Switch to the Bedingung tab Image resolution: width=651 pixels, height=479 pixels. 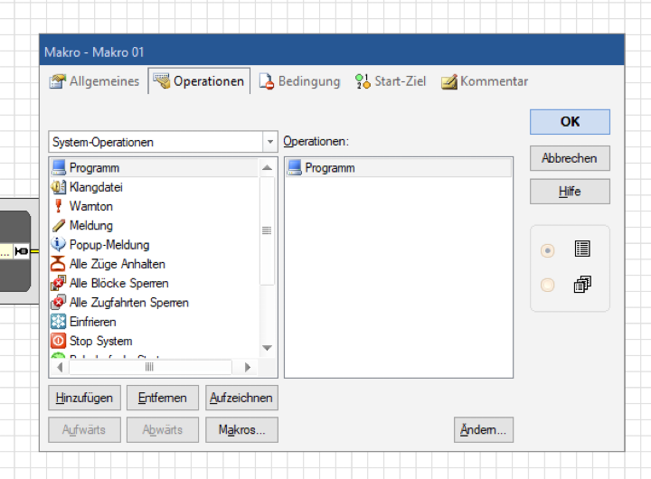click(x=299, y=81)
